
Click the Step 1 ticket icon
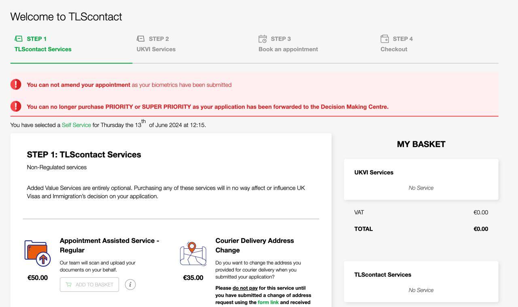click(x=19, y=39)
